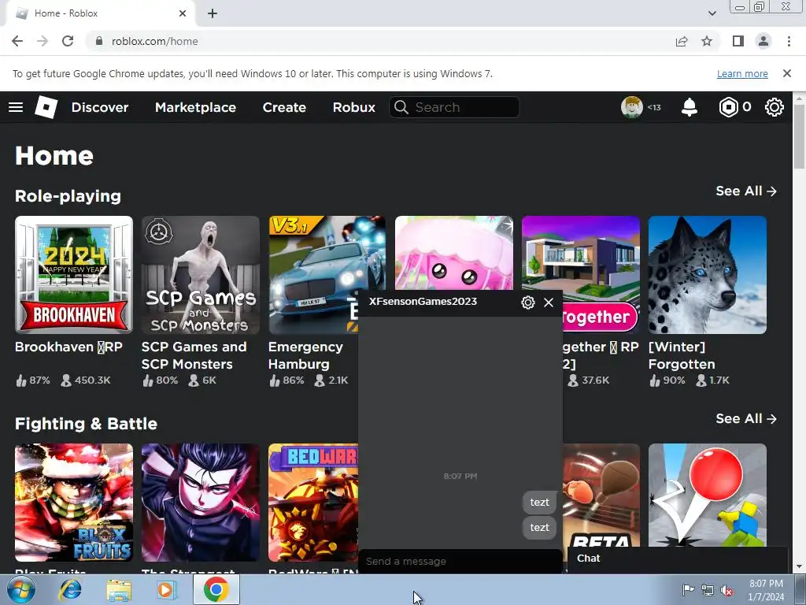
Task: Click the chat username XFsensonGames2023
Action: (x=423, y=302)
